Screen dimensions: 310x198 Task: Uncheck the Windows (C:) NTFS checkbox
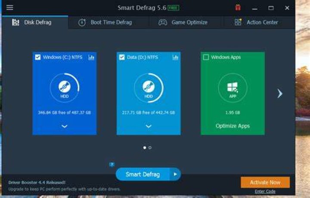38,57
